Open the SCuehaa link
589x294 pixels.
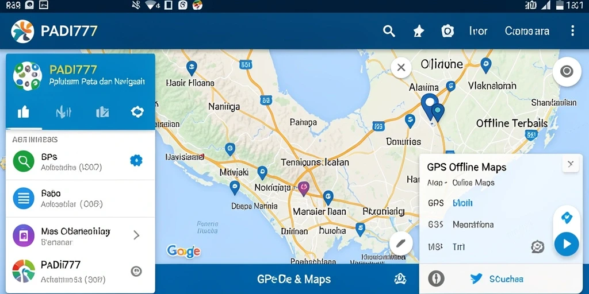(x=506, y=278)
